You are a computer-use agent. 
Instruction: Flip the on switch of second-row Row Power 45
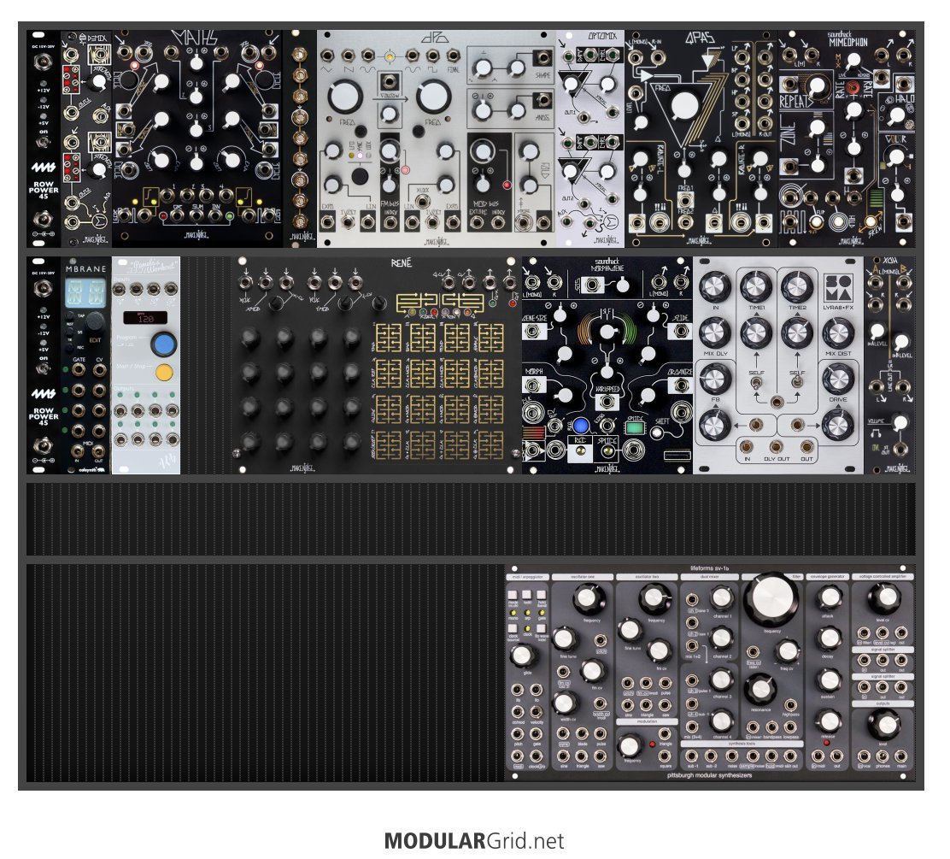[x=43, y=368]
